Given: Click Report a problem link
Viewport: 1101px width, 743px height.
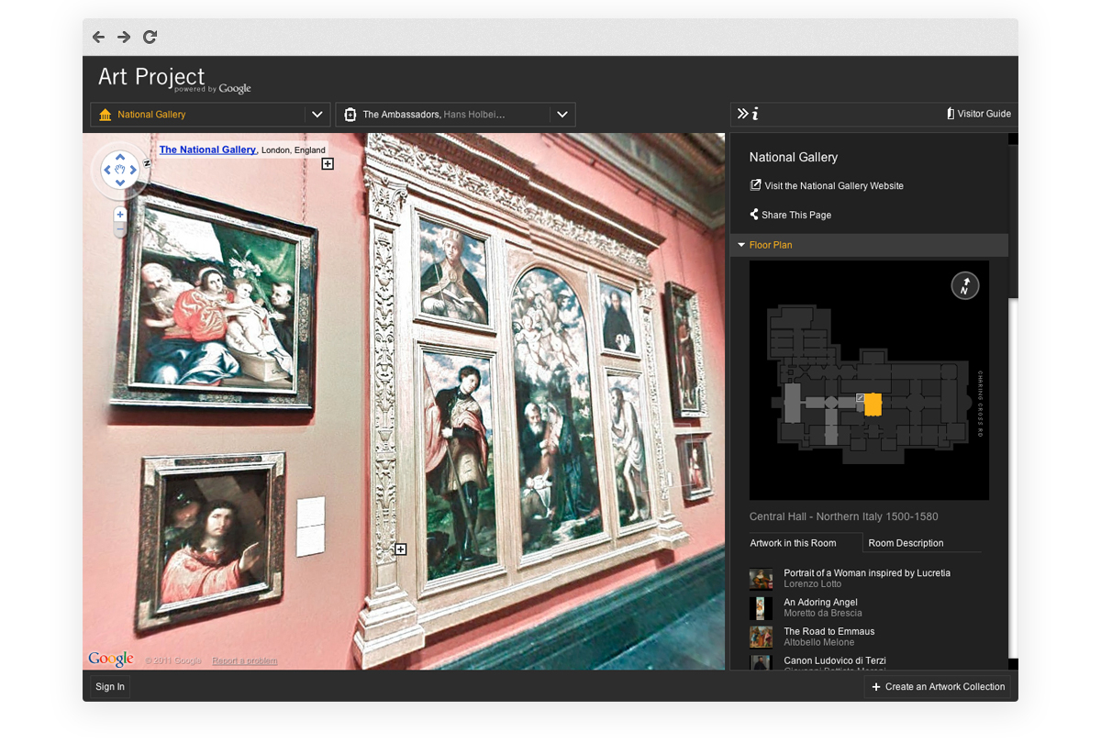Looking at the screenshot, I should [244, 660].
